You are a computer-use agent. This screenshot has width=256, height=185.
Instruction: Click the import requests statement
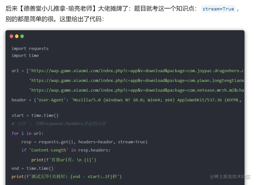30,48
